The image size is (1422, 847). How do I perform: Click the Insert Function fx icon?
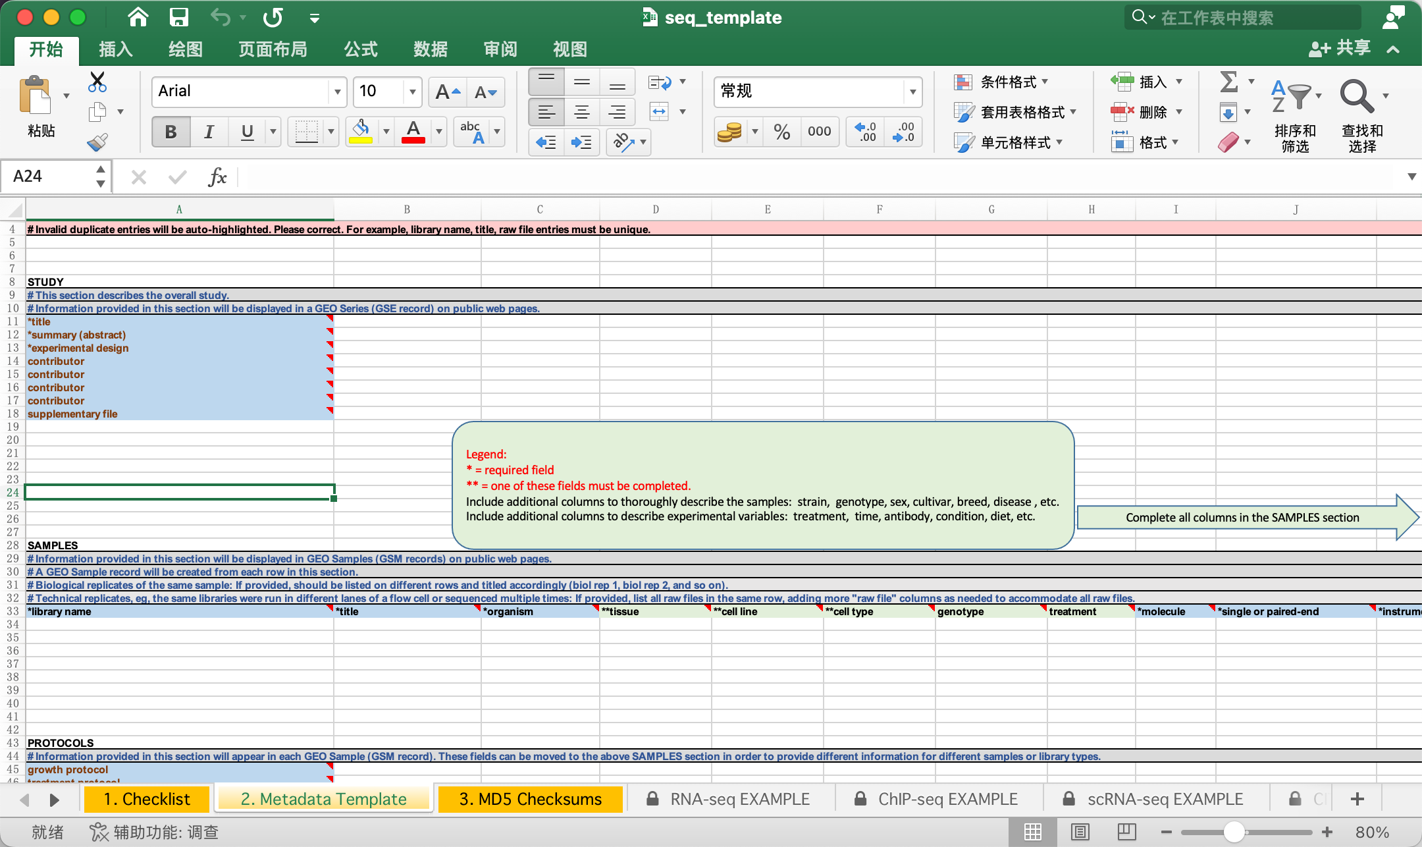pyautogui.click(x=217, y=177)
